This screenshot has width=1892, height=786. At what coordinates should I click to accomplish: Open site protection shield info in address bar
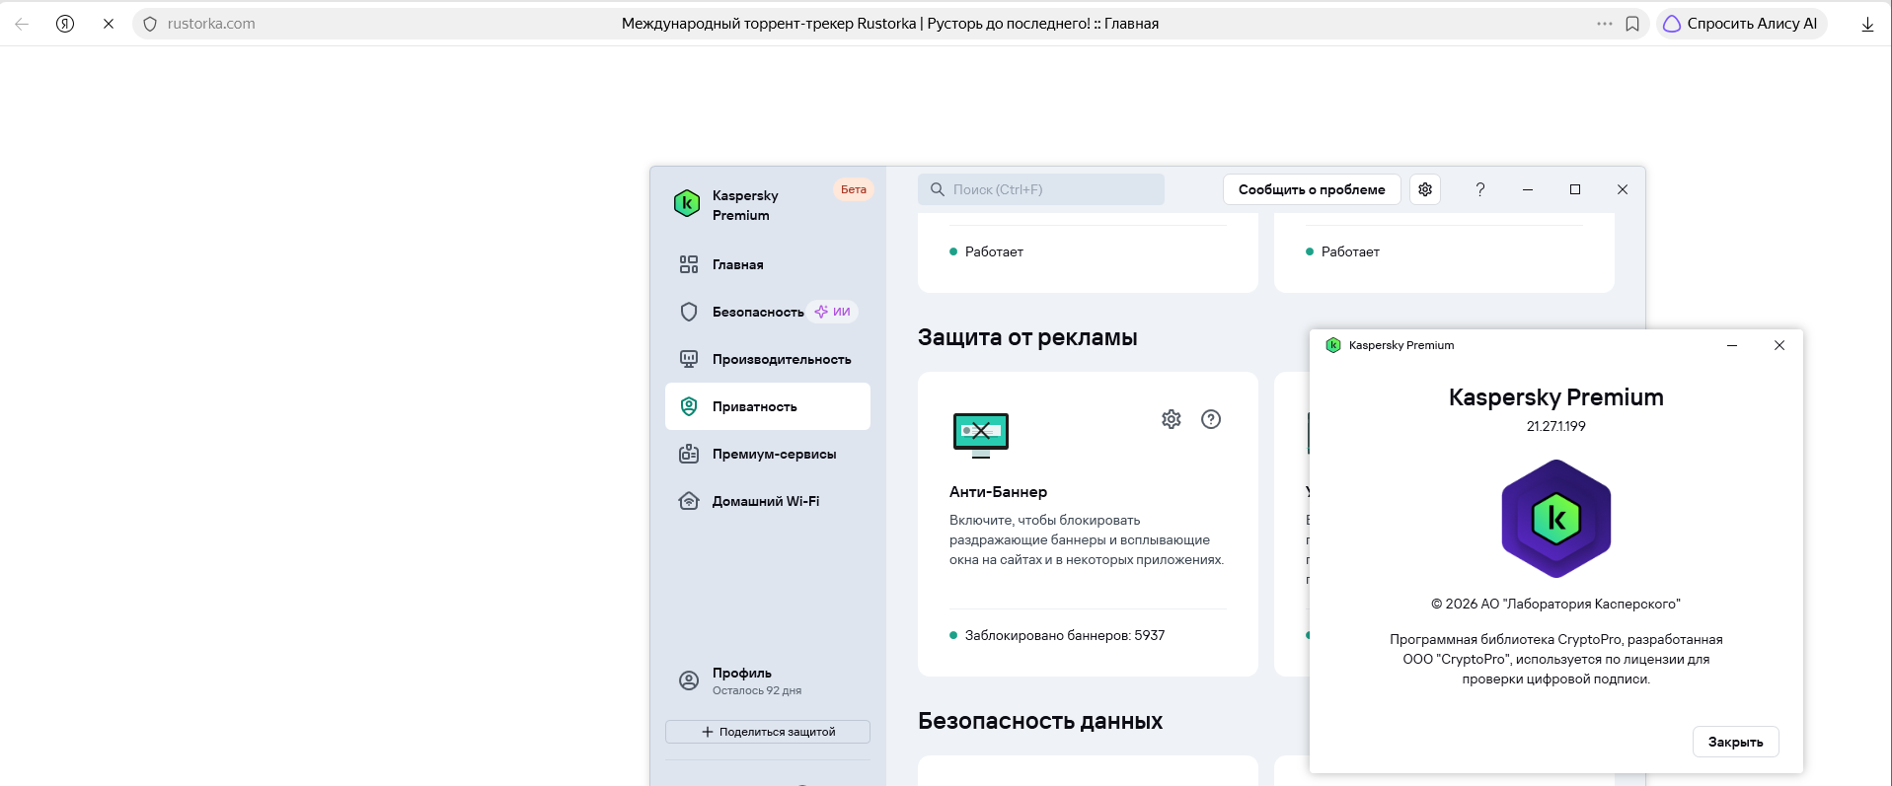click(x=150, y=24)
